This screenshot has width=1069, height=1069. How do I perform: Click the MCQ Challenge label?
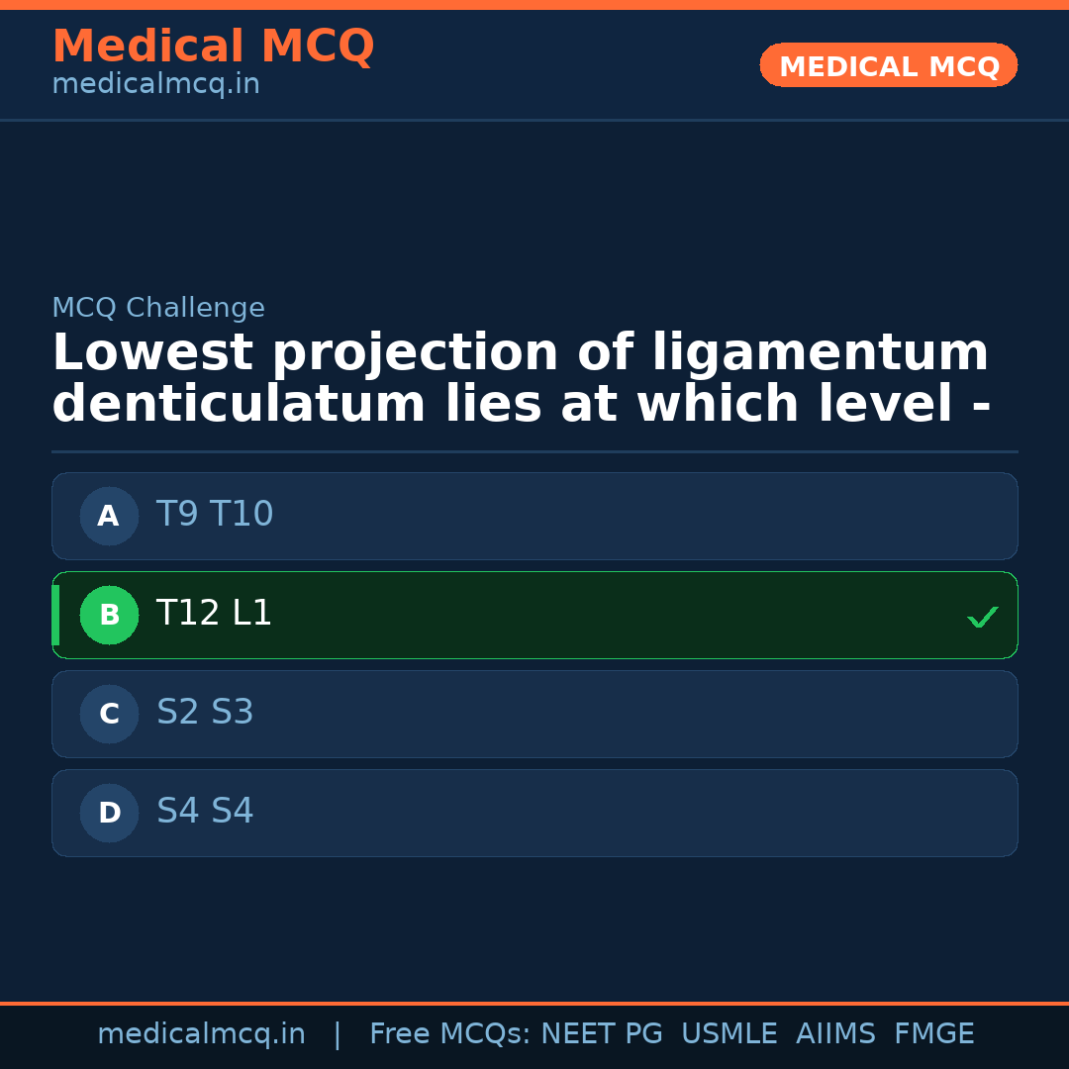click(158, 308)
